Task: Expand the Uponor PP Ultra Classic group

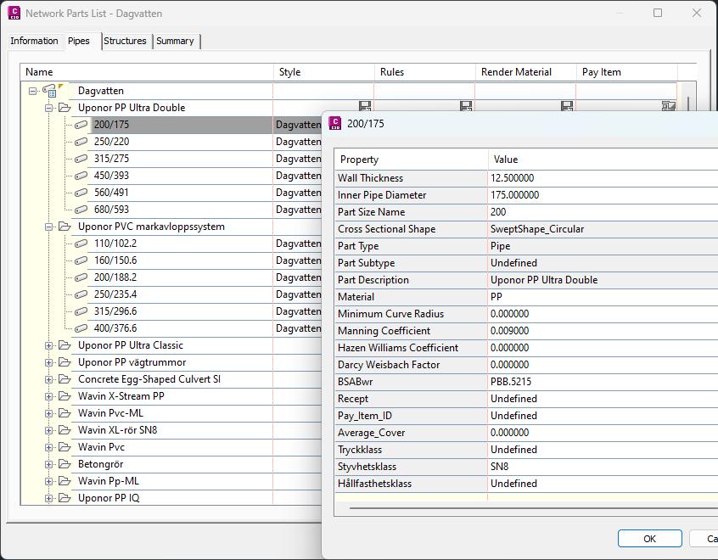Action: pos(48,345)
